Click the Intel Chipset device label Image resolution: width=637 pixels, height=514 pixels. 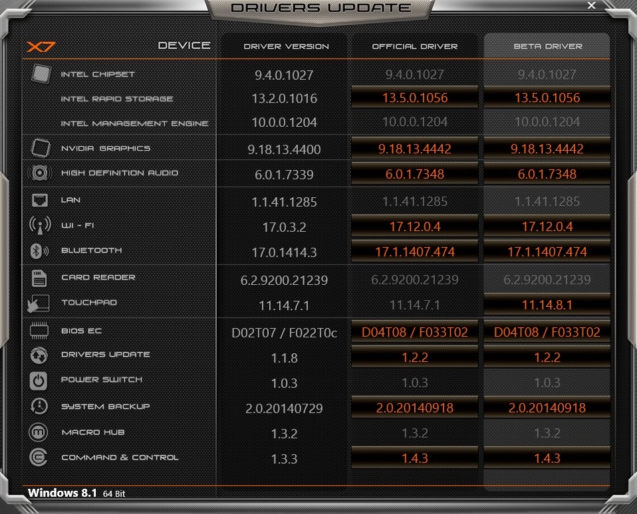(98, 74)
